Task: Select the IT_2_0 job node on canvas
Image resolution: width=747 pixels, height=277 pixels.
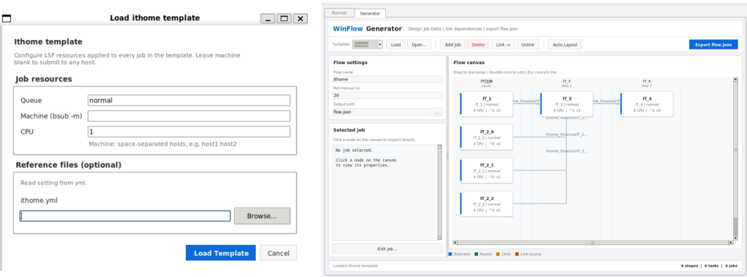Action: click(487, 137)
